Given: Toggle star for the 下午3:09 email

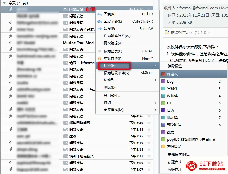Looking at the screenshot, I should coord(149,163).
